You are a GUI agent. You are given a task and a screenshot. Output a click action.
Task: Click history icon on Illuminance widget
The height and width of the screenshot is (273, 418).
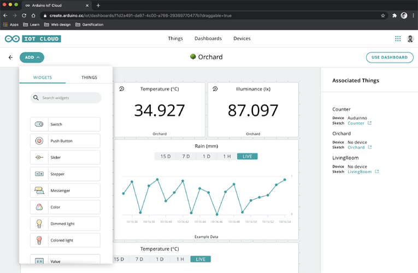215,88
